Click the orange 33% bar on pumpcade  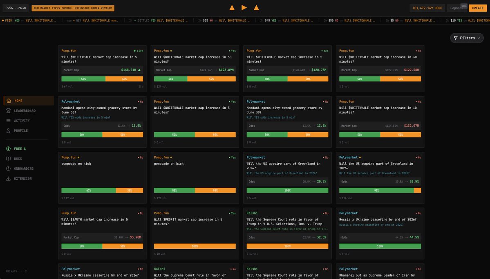coord(130,191)
